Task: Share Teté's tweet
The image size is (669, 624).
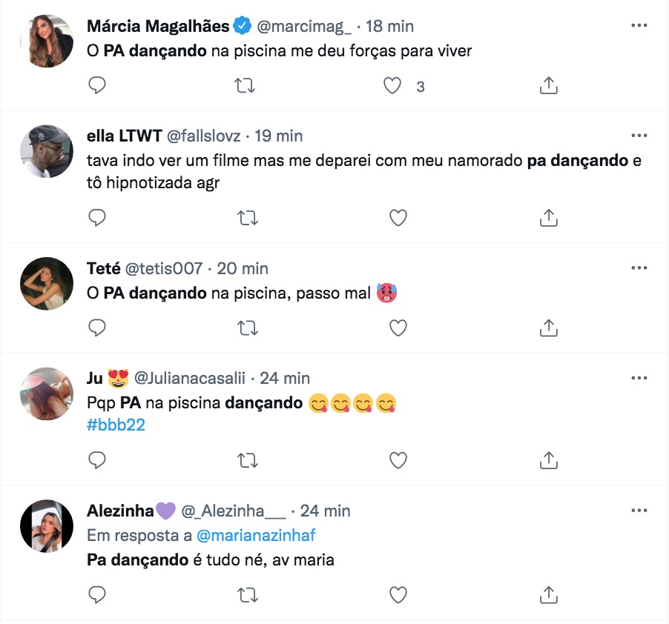Action: point(548,327)
